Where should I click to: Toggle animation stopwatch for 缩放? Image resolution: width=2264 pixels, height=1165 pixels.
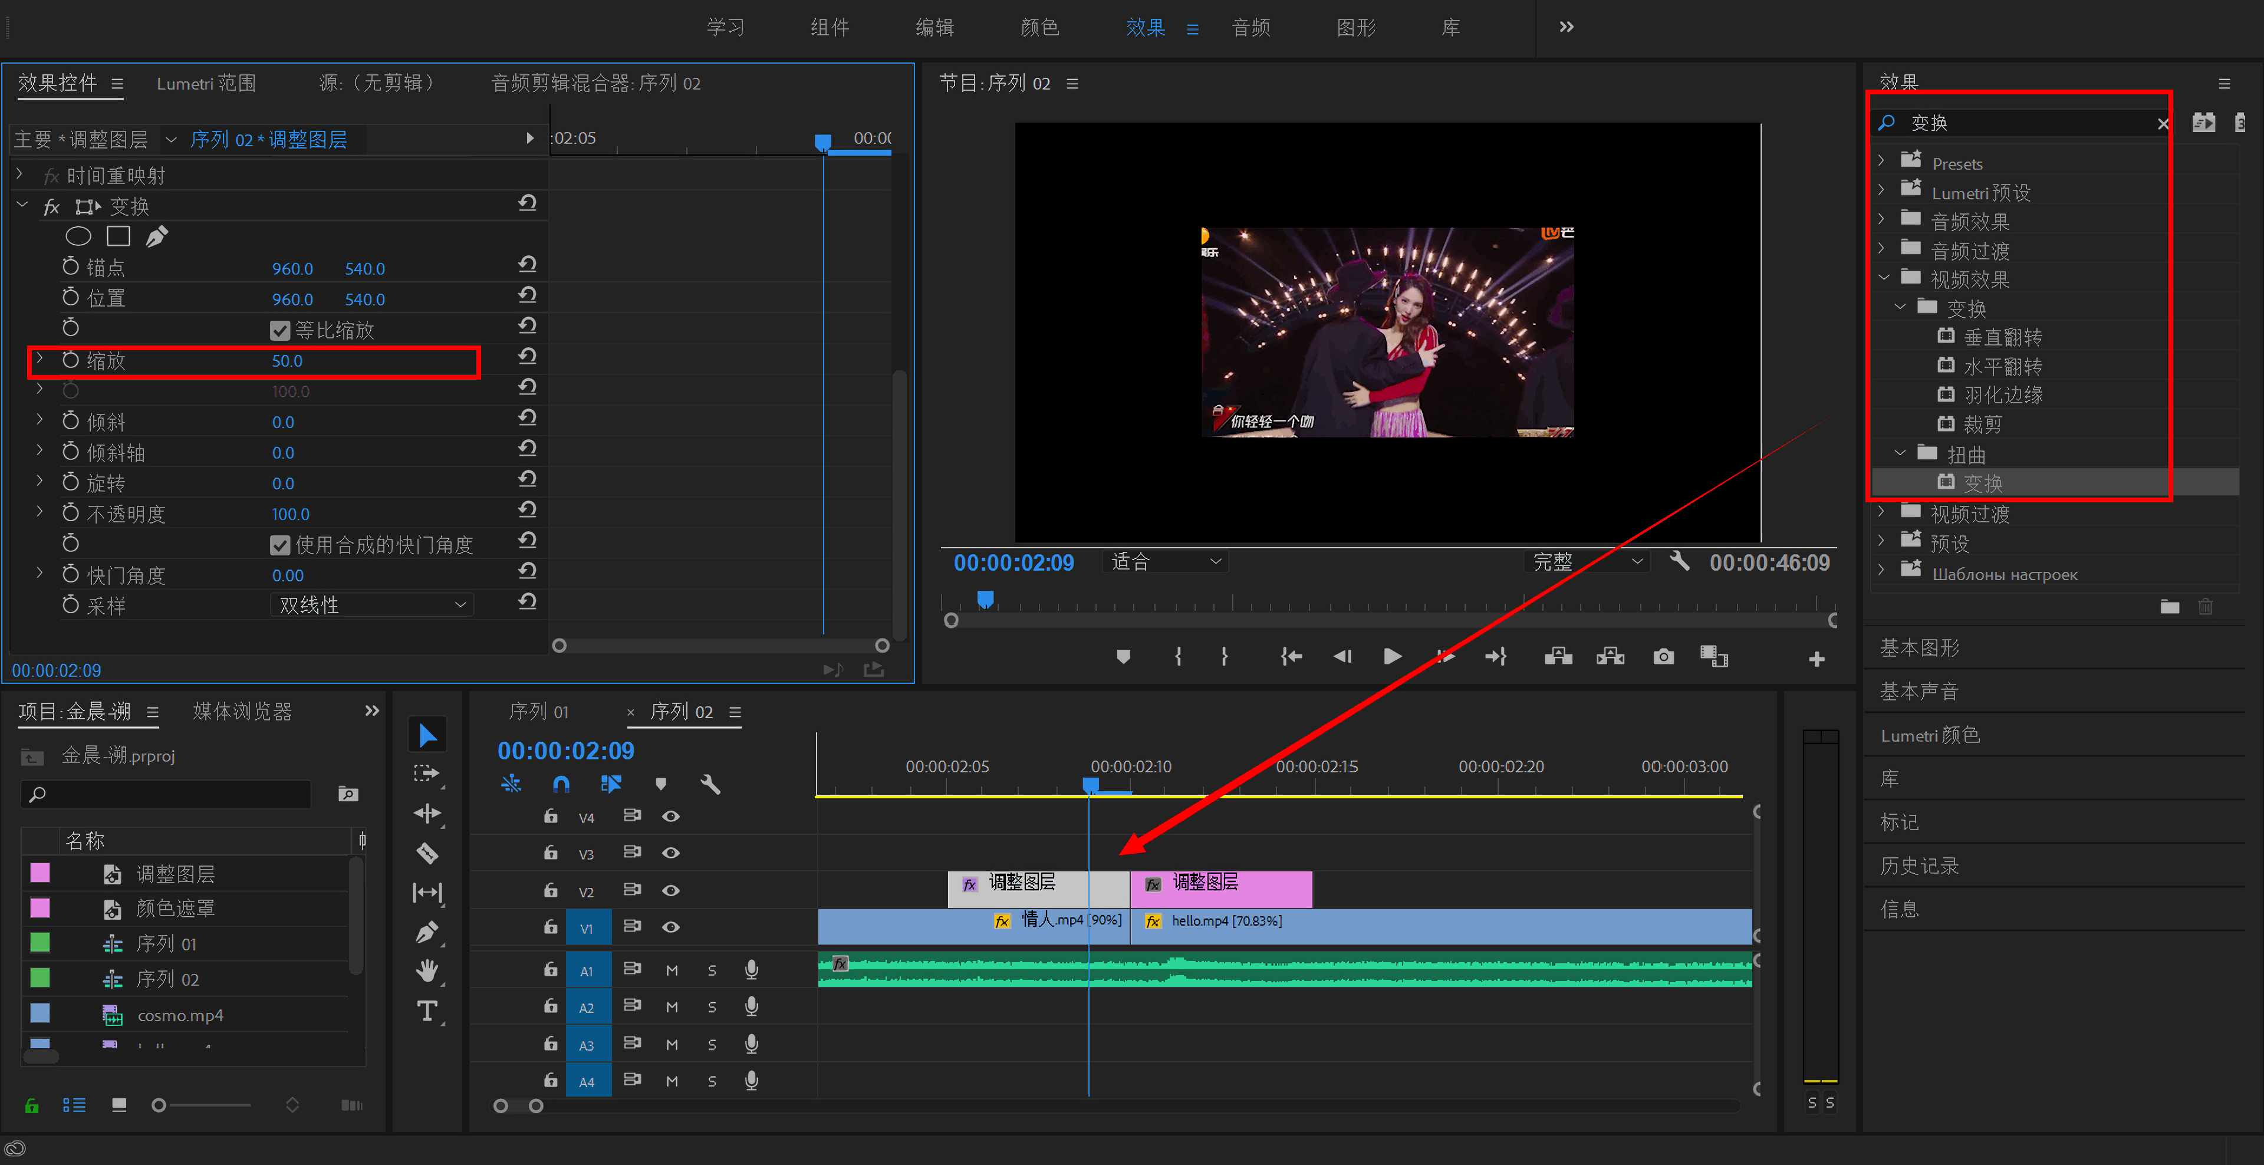tap(71, 359)
